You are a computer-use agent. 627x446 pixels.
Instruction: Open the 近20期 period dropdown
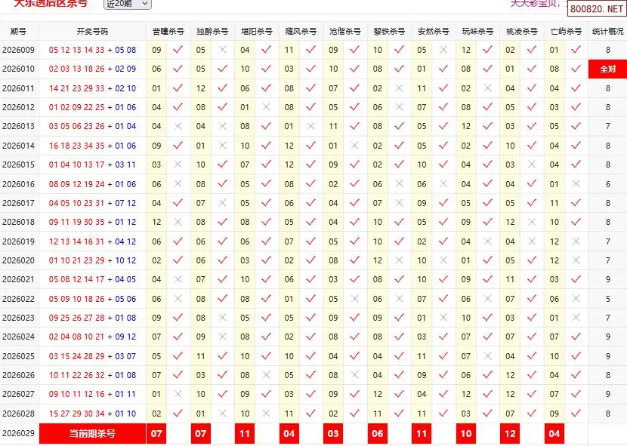click(x=127, y=4)
